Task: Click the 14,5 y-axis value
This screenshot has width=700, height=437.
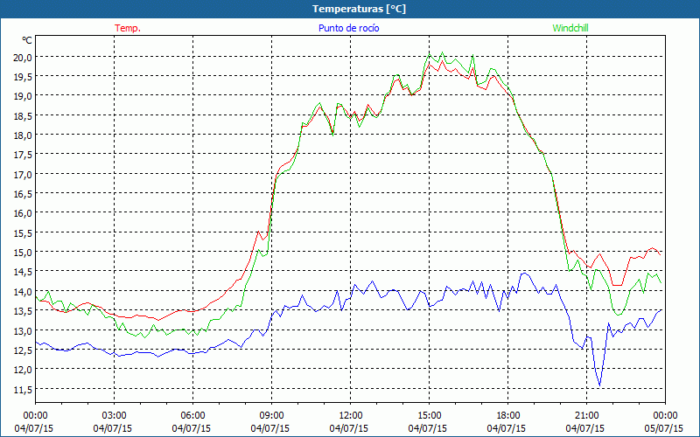Action: 22,272
